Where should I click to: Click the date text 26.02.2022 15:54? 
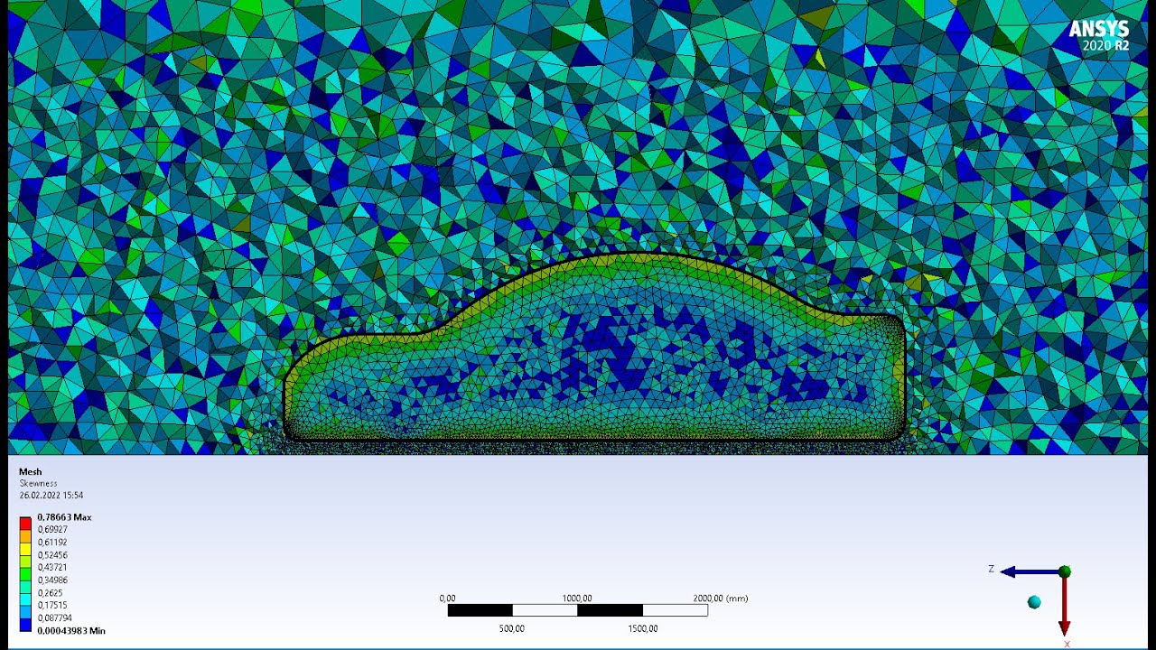(51, 495)
